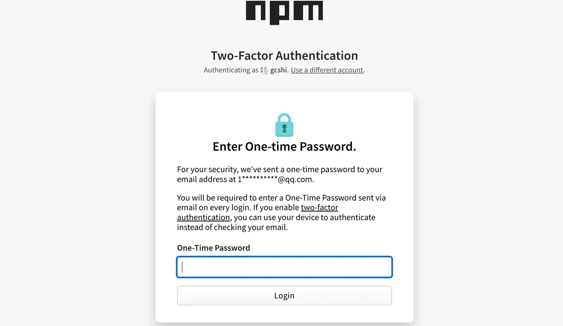Screen dimensions: 563x326
Task: Click the teal padlock icon
Action: tap(284, 125)
